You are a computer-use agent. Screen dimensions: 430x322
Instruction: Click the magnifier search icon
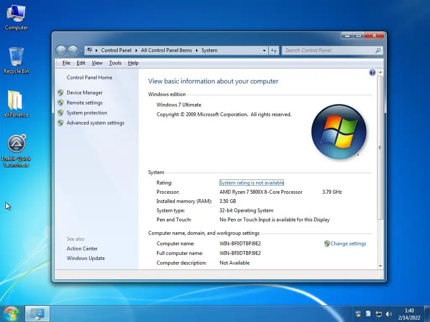click(378, 50)
